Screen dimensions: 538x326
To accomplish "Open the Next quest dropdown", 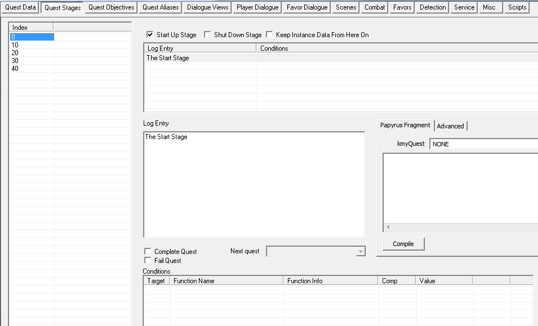I will tap(361, 252).
